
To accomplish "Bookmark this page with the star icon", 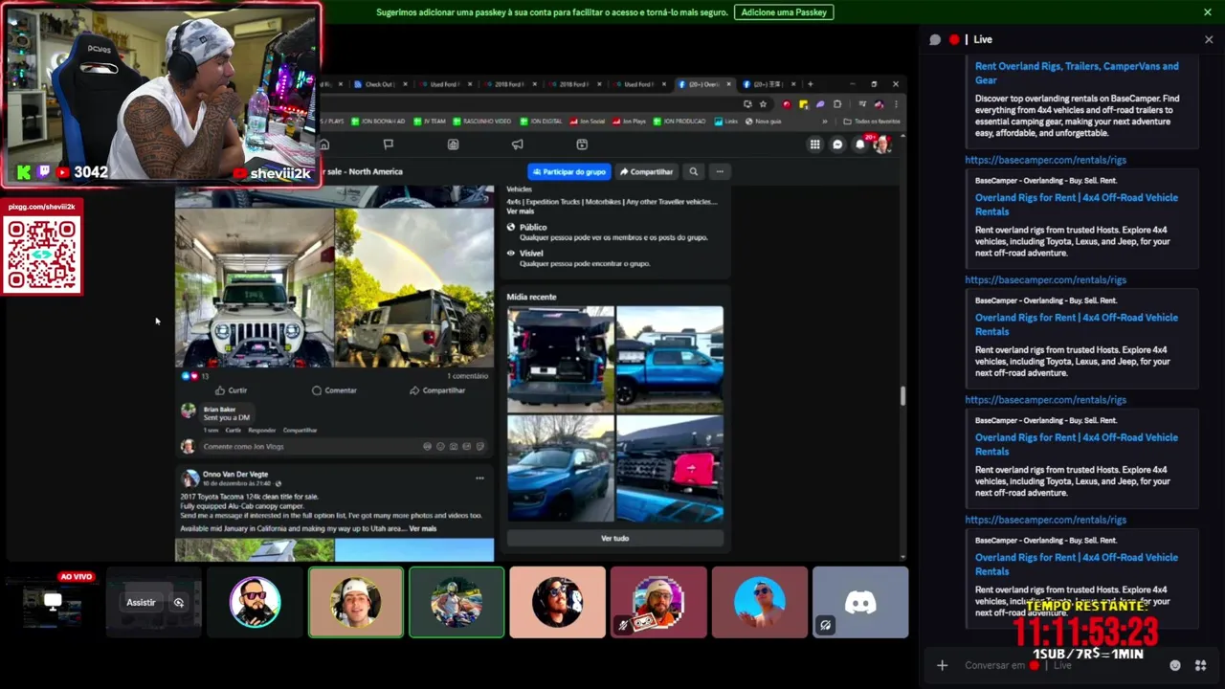I will pyautogui.click(x=763, y=104).
